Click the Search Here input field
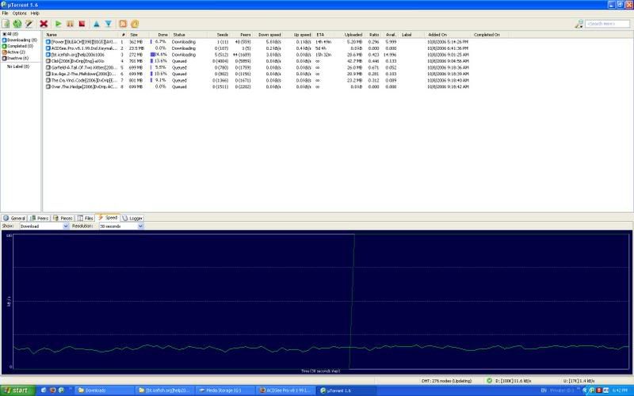 coord(607,24)
